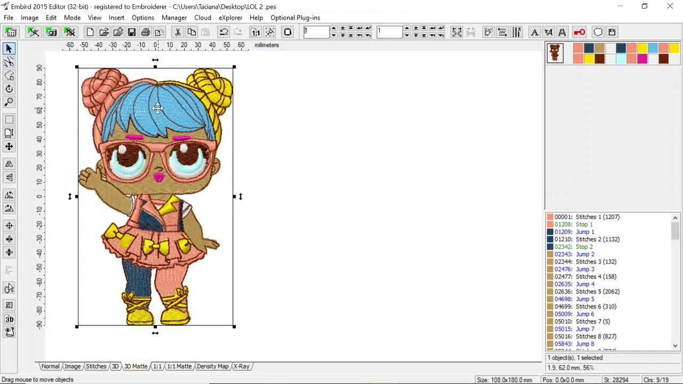The width and height of the screenshot is (683, 384).
Task: Open the Cloud menu
Action: click(x=203, y=18)
